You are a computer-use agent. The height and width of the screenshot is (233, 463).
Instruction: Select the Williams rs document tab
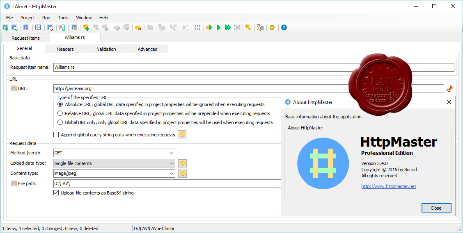[75, 37]
